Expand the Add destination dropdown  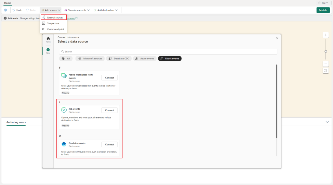tap(106, 10)
